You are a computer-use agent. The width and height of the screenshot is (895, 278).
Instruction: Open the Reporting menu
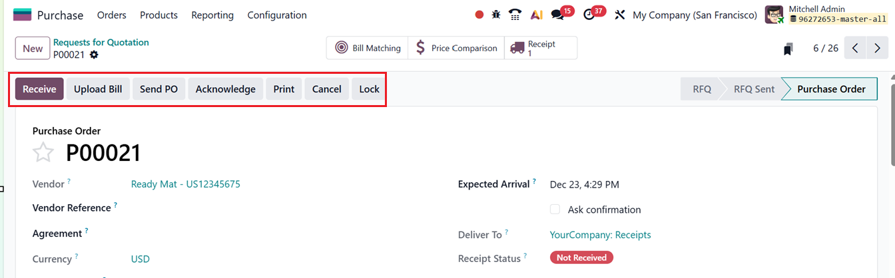tap(212, 15)
